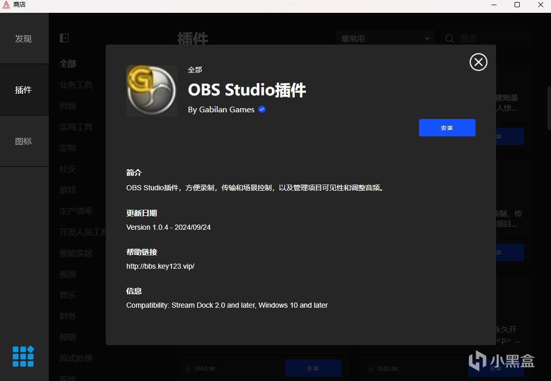Image resolution: width=551 pixels, height=381 pixels.
Task: Switch to the 图标 tab
Action: (24, 141)
